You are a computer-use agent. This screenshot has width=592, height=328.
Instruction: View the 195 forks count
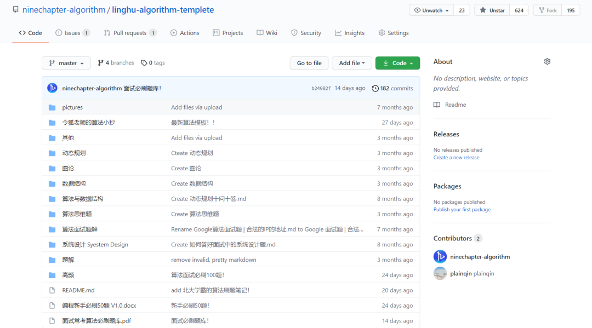(x=571, y=10)
